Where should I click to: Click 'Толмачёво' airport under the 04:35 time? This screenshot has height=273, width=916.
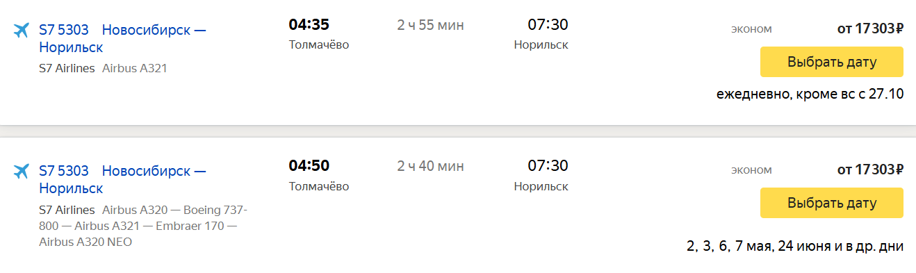click(x=318, y=45)
